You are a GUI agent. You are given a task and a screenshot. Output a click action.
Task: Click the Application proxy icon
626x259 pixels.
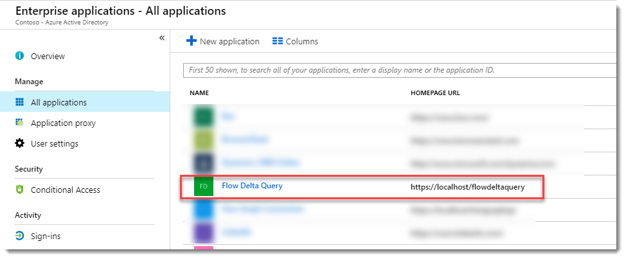[x=19, y=123]
